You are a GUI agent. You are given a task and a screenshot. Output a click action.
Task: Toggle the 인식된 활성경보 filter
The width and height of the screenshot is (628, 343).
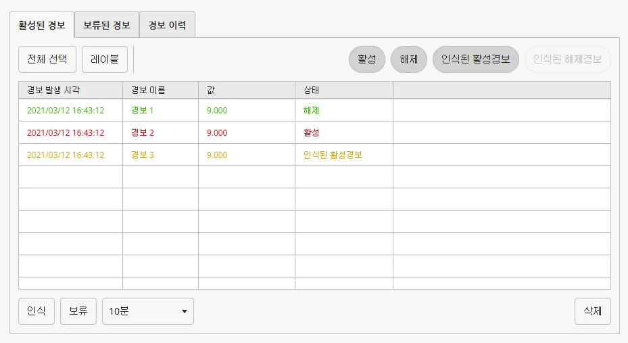476,59
